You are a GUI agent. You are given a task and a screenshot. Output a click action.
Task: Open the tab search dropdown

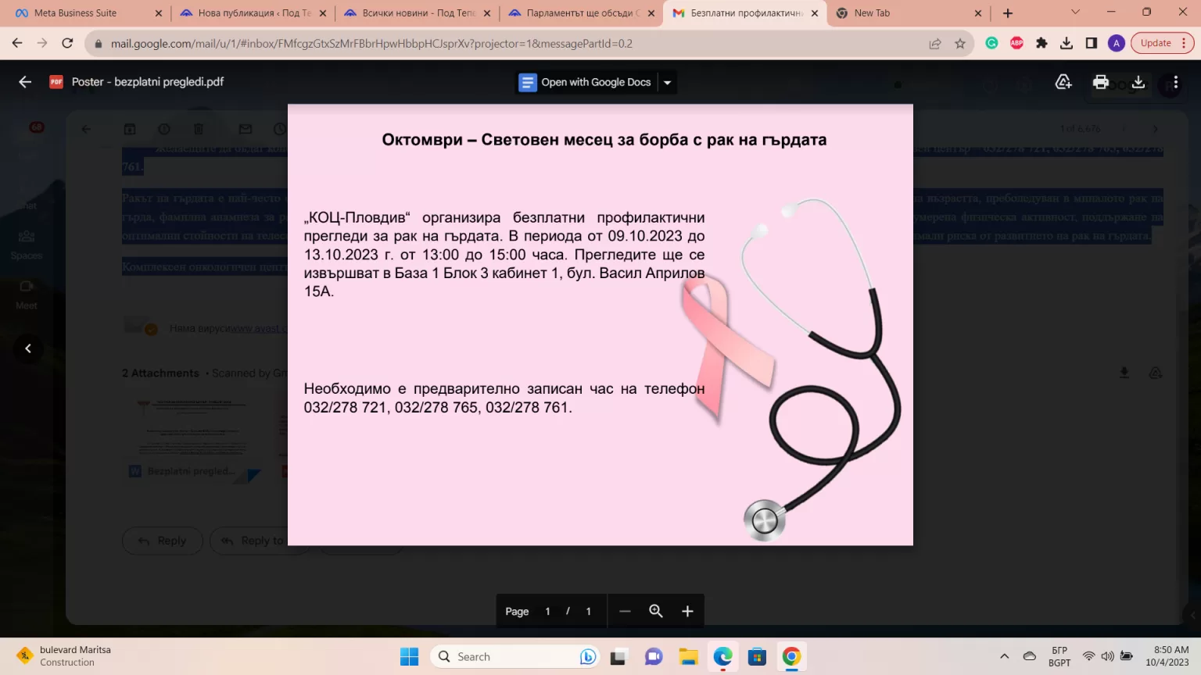[x=1075, y=12]
